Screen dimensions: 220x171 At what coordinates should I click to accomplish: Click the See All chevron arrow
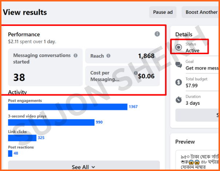(94, 167)
